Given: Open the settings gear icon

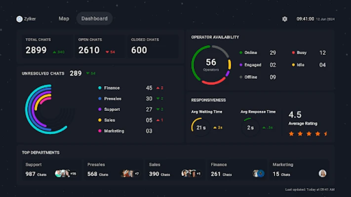Looking at the screenshot, I should point(284,19).
